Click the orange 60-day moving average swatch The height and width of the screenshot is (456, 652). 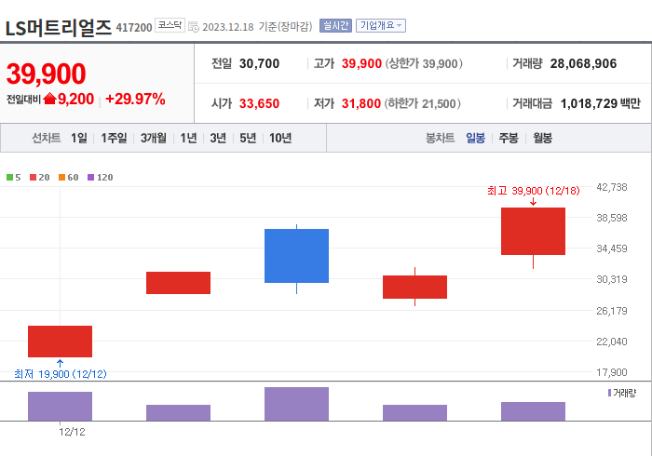click(62, 178)
